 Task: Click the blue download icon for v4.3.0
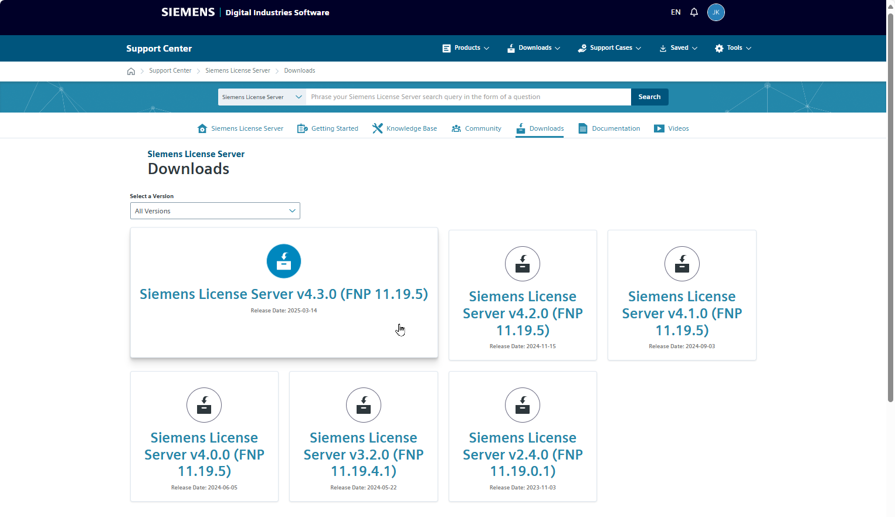tap(284, 261)
